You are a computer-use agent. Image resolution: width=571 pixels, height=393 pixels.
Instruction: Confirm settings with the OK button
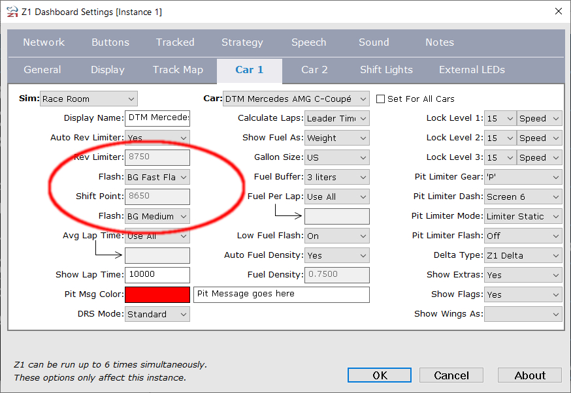[380, 375]
